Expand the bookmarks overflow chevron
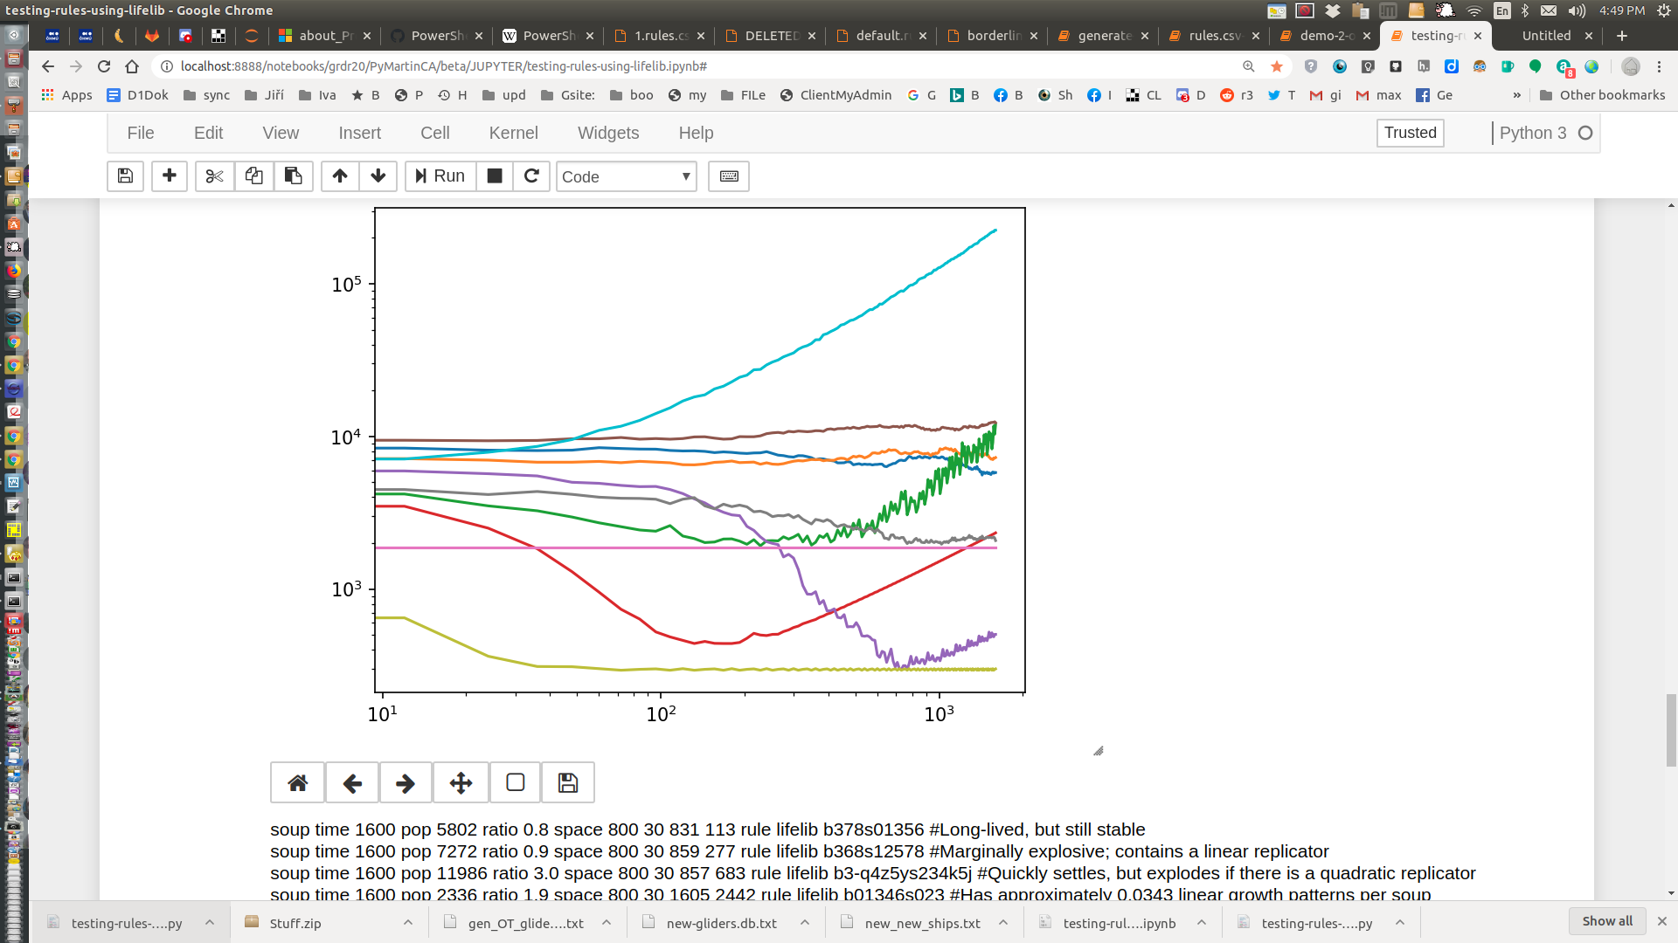1678x943 pixels. [1516, 95]
